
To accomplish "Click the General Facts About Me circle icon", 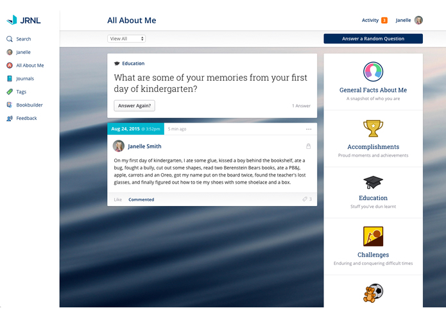I will coord(373,72).
